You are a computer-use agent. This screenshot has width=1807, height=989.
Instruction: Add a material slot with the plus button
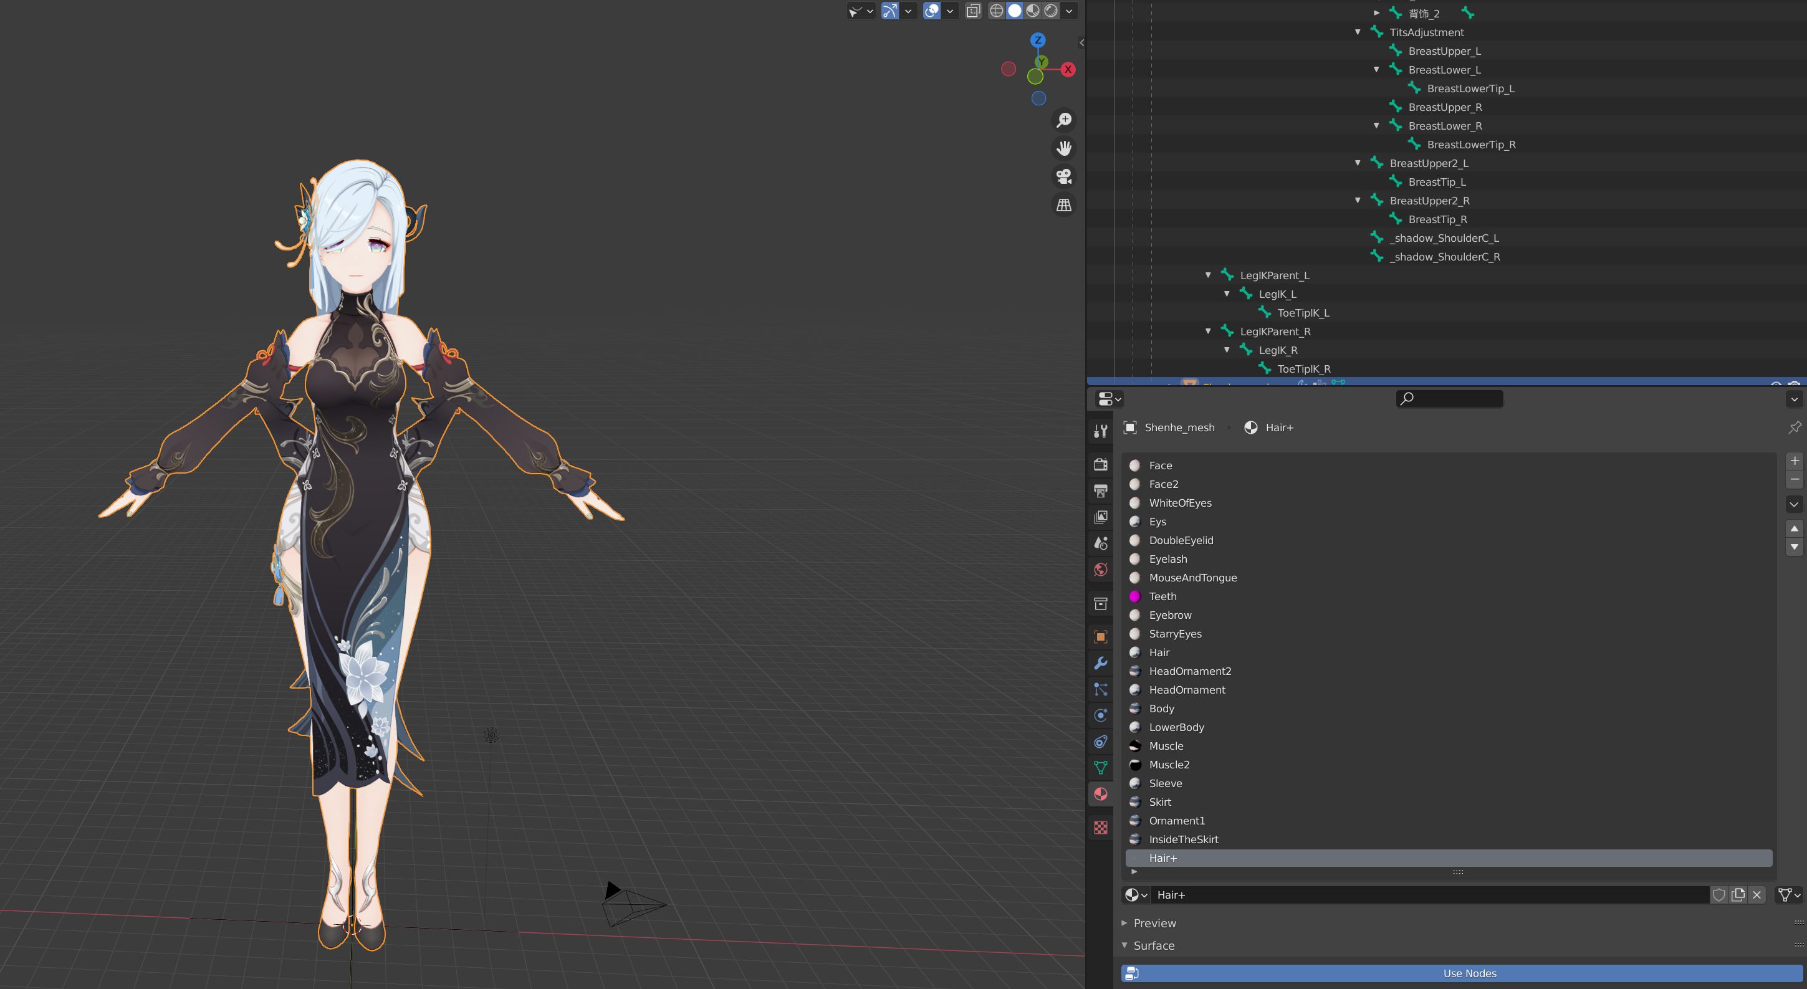point(1794,461)
